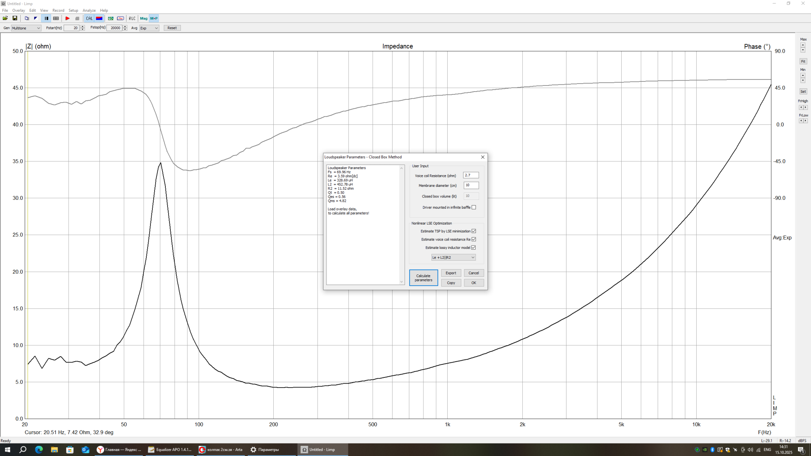Open the Gen Multitone dropdown
Viewport: 811px width, 456px height.
click(26, 28)
